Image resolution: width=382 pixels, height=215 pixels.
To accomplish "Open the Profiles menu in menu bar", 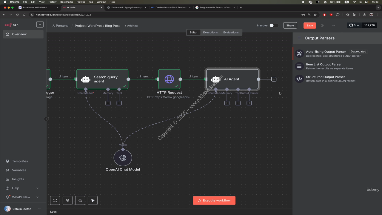I will tap(81, 2).
